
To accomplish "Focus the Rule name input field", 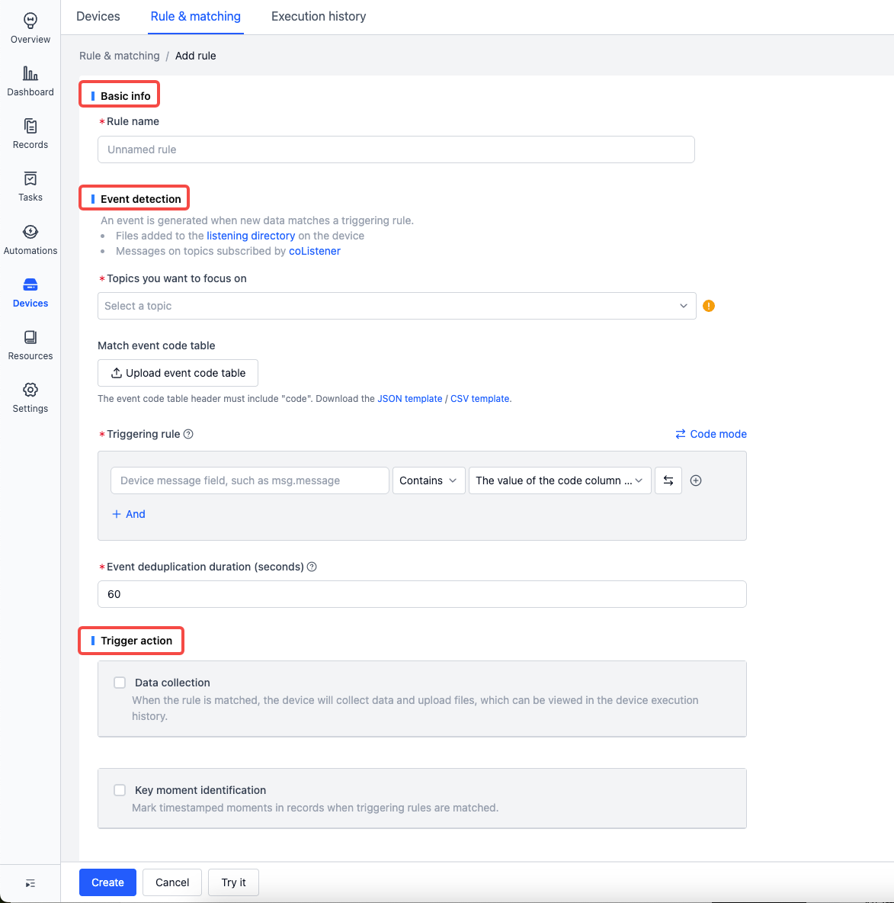I will (x=396, y=149).
